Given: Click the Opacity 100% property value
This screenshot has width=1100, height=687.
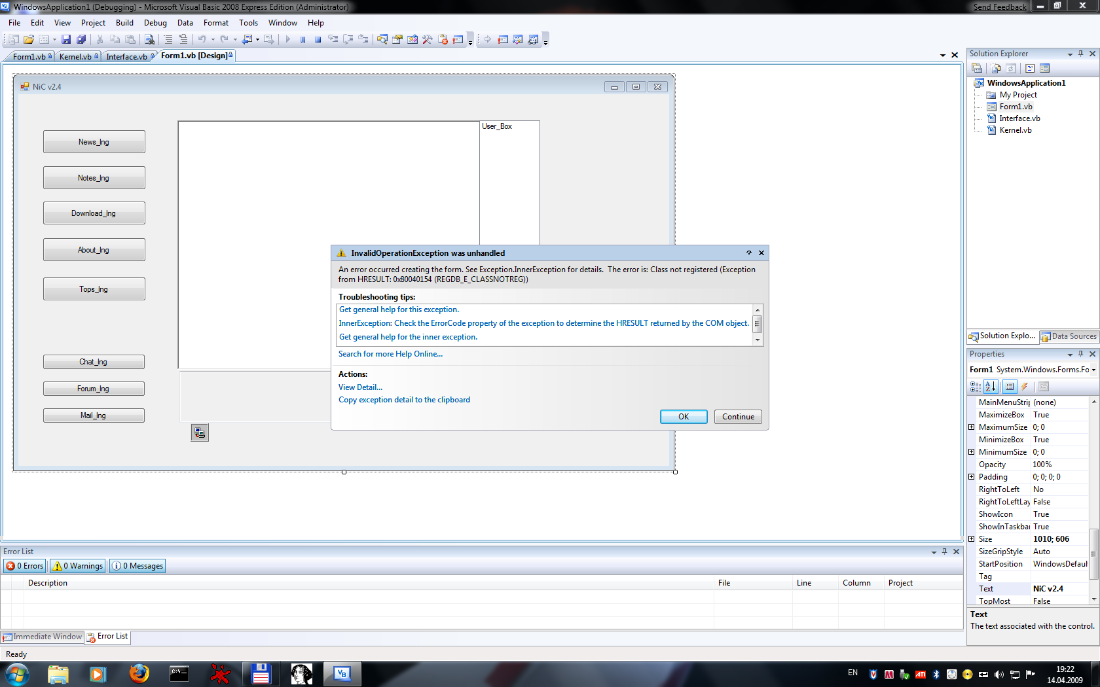Looking at the screenshot, I should tap(1059, 465).
